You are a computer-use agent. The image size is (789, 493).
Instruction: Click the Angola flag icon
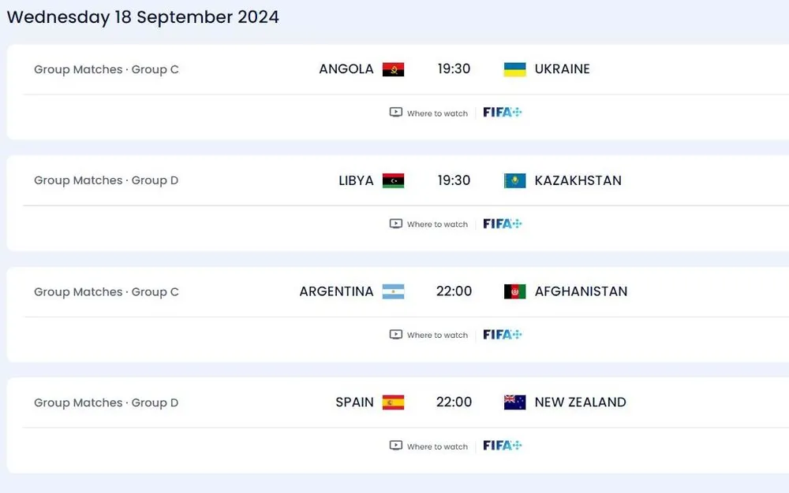tap(393, 69)
